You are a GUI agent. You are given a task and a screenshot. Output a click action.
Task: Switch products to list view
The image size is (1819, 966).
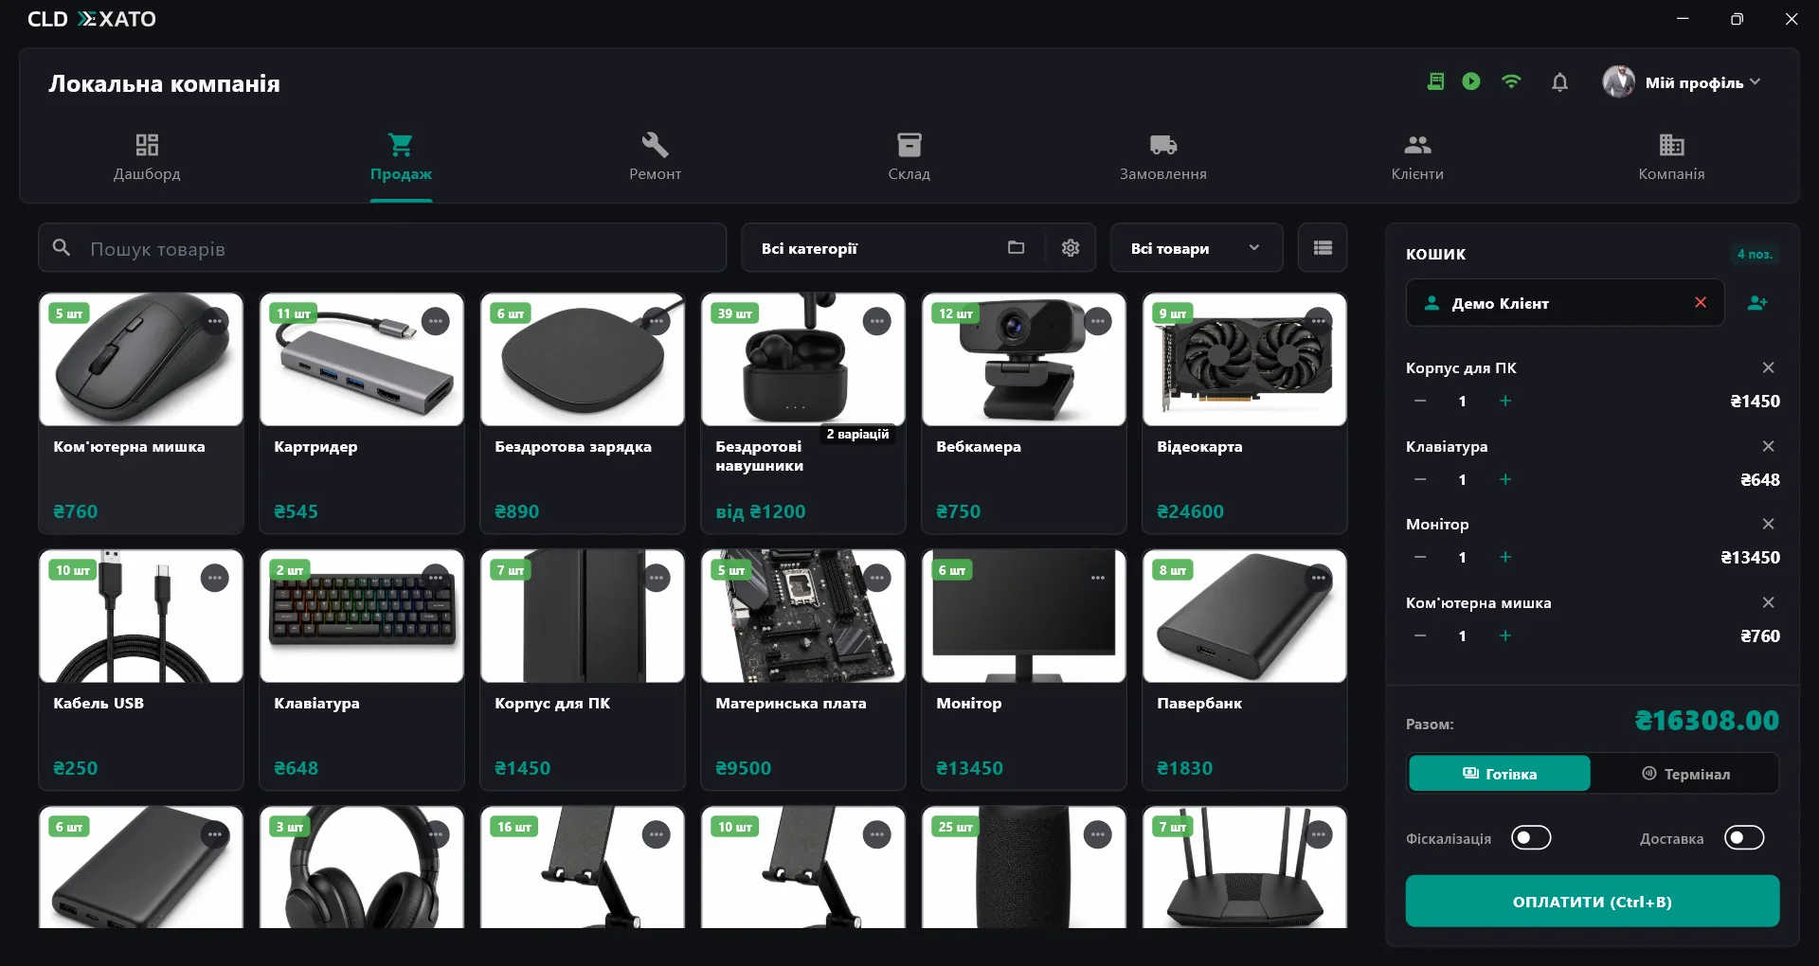pyautogui.click(x=1323, y=247)
